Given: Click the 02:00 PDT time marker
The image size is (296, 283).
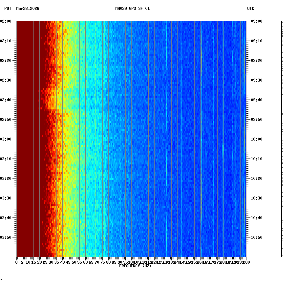Looking at the screenshot, I should point(6,22).
